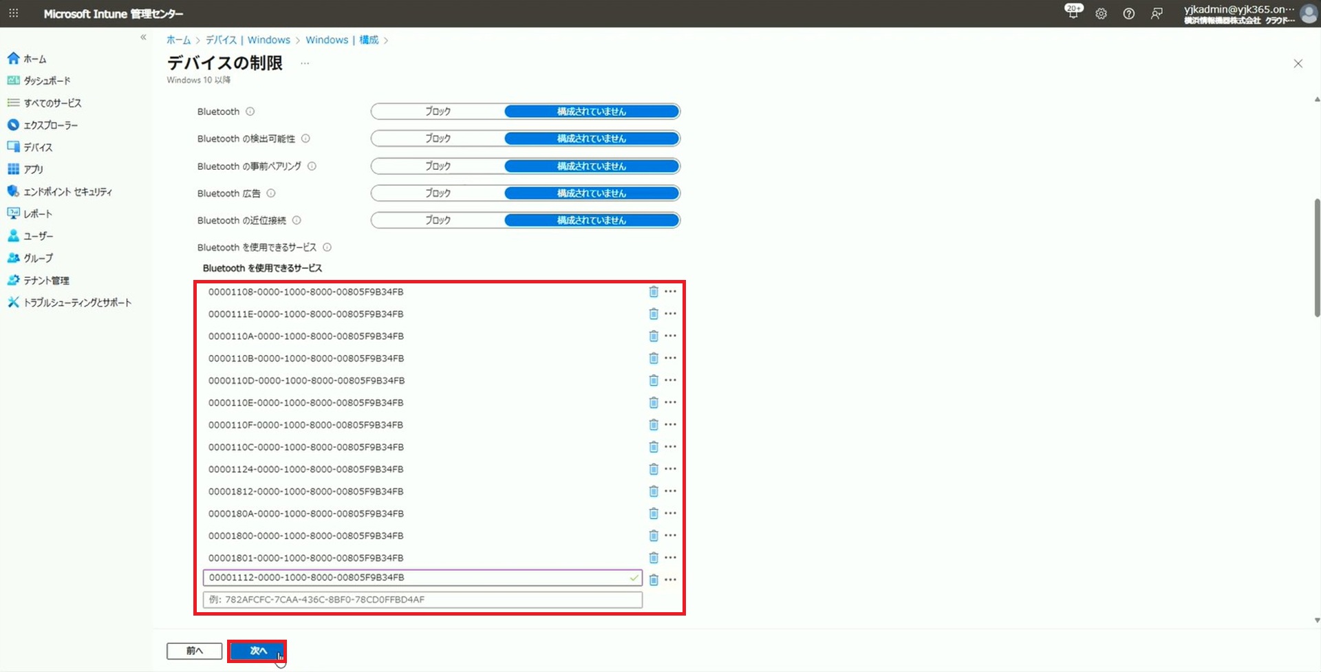Open the notifications icon with 20+ badge
This screenshot has width=1321, height=672.
point(1073,12)
